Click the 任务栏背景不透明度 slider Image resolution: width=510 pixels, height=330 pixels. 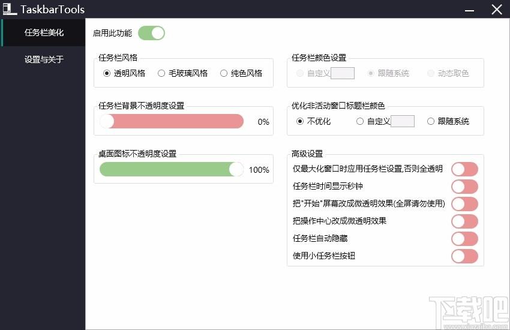click(172, 121)
